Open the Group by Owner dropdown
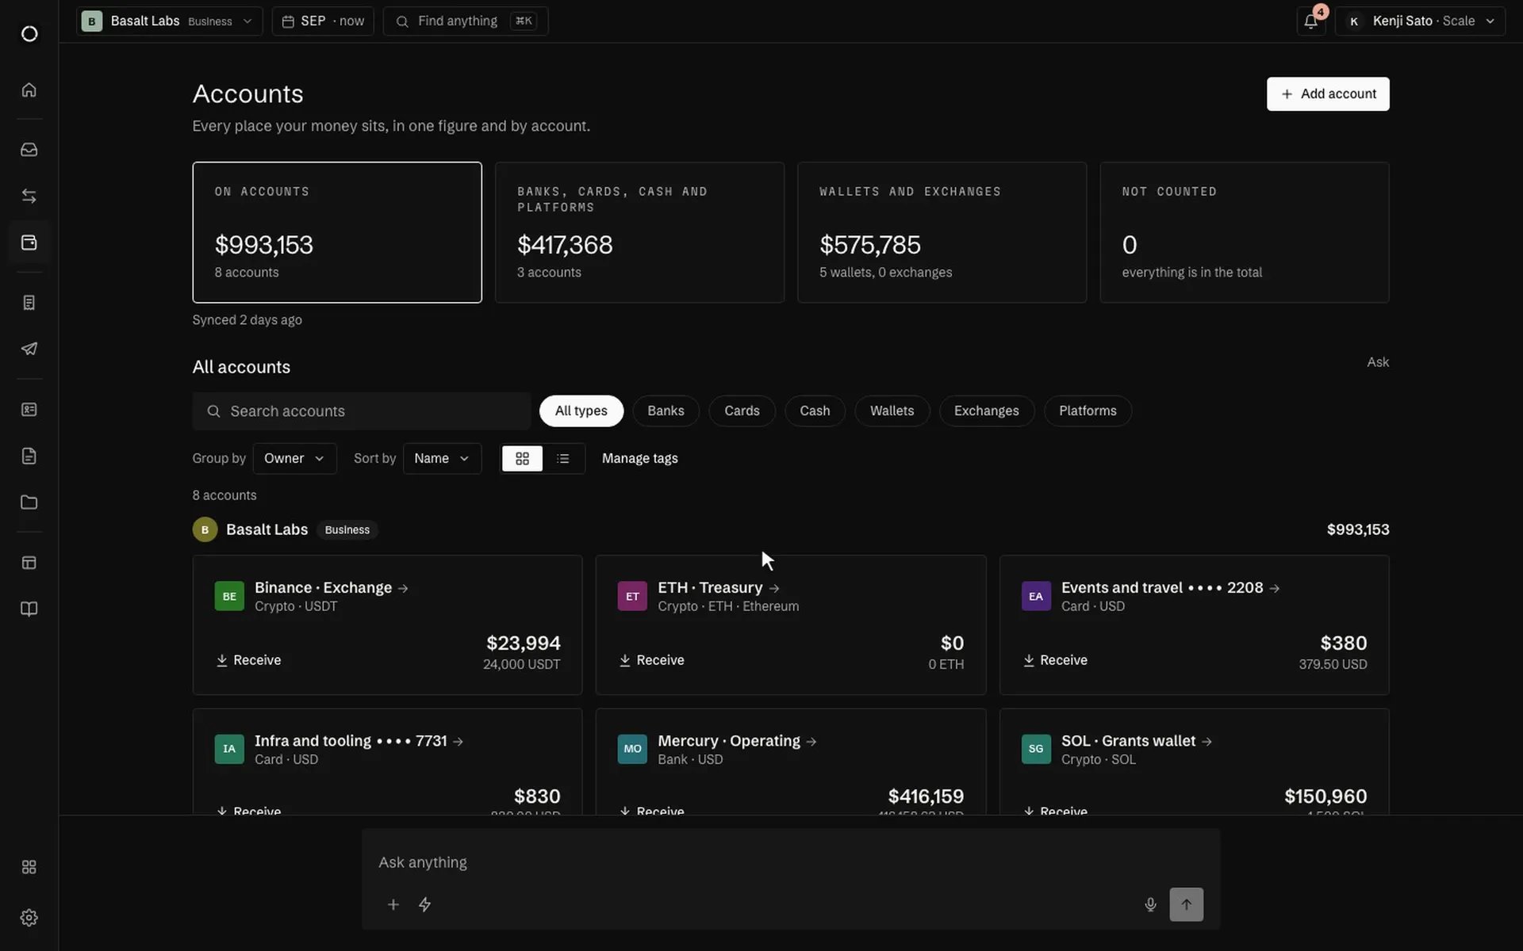The width and height of the screenshot is (1523, 951). [x=294, y=458]
